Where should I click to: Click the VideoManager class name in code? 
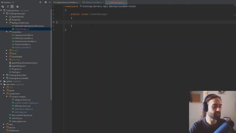coord(99,14)
